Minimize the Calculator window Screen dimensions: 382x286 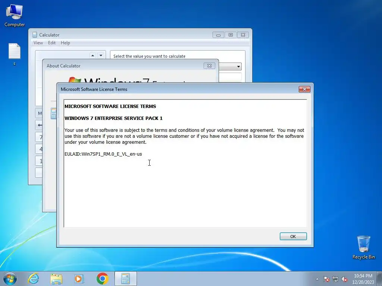pyautogui.click(x=218, y=35)
